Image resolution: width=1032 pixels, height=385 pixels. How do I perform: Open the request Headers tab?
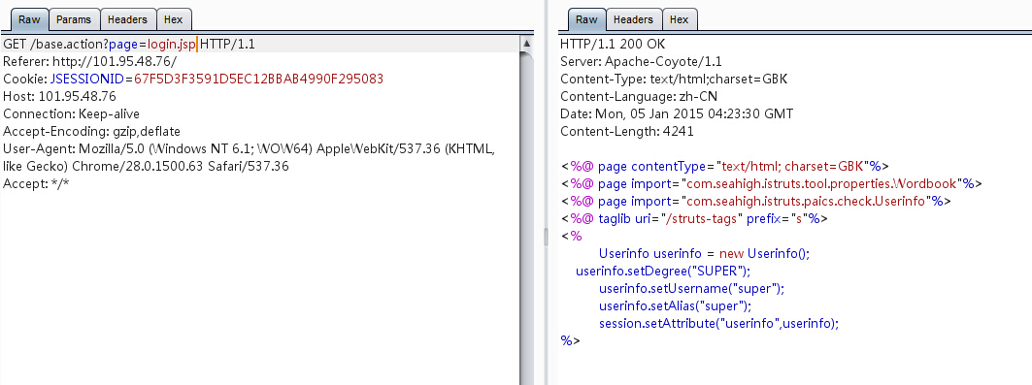pos(128,19)
